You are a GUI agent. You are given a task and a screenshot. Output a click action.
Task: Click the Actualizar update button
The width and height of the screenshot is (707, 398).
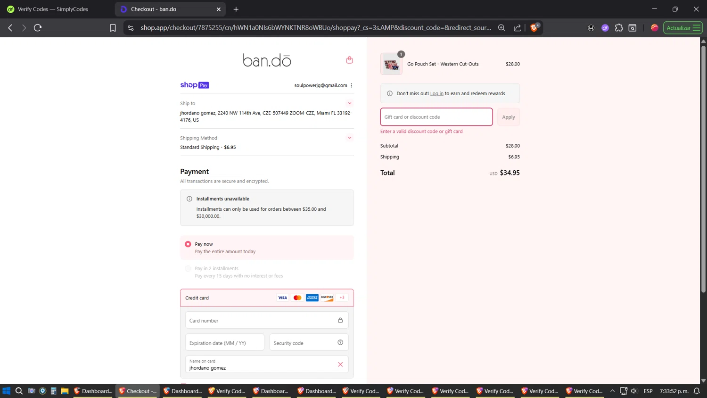pos(683,28)
